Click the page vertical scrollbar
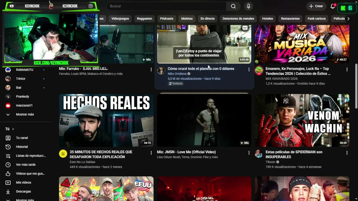The width and height of the screenshot is (358, 201). (356, 87)
